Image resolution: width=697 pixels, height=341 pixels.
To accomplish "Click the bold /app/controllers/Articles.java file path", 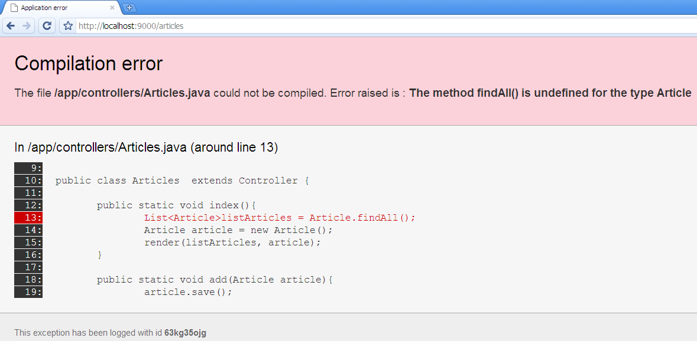I will pos(132,93).
